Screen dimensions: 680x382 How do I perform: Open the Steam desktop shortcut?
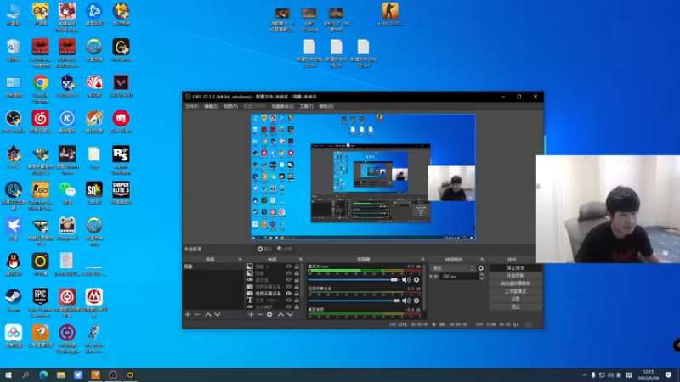click(14, 297)
